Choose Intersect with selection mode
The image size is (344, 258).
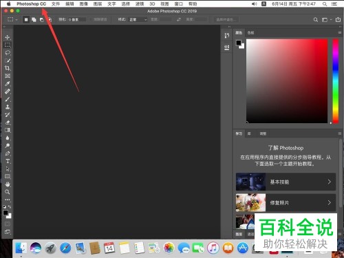pos(50,20)
